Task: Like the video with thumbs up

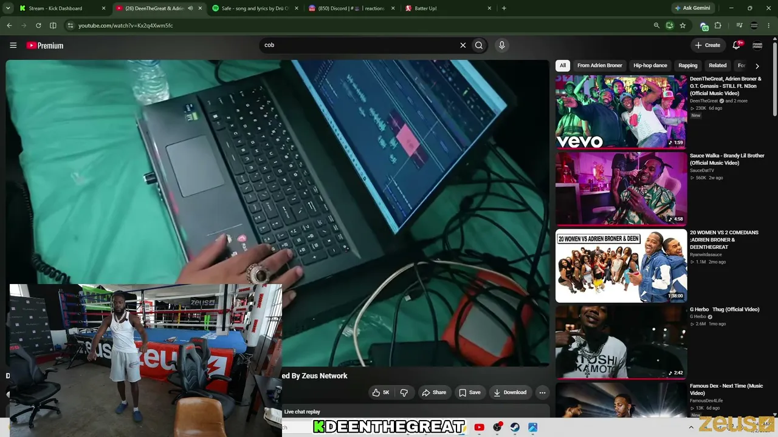Action: point(381,392)
